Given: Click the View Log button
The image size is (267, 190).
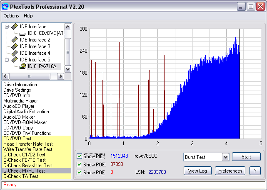Looking at the screenshot, I should click(x=197, y=171).
